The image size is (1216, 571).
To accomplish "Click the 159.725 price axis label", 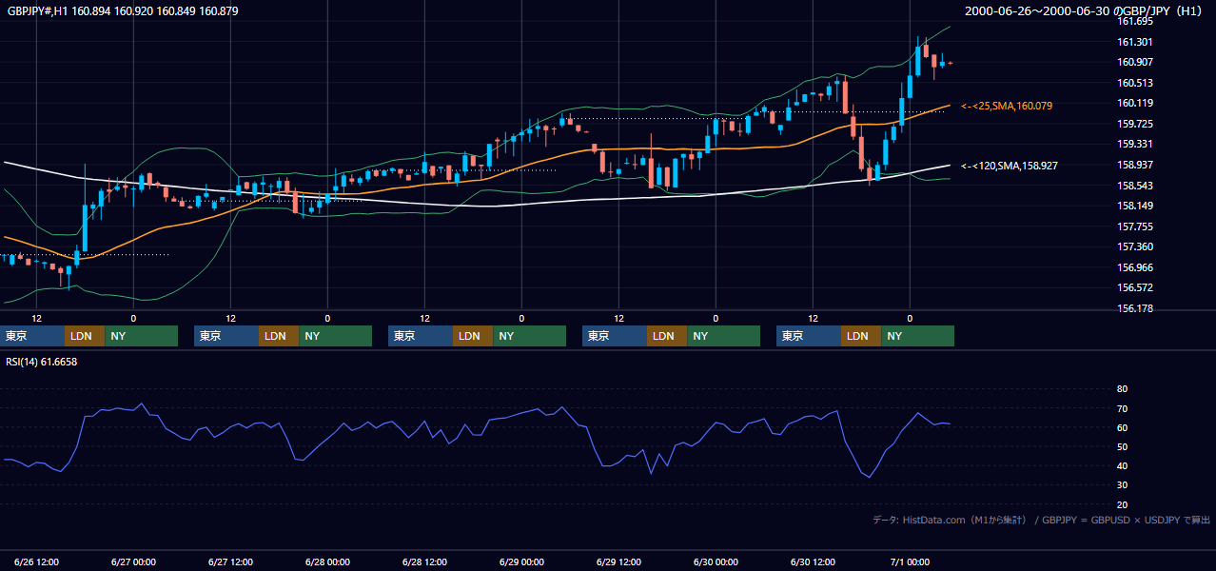I will pyautogui.click(x=1135, y=124).
